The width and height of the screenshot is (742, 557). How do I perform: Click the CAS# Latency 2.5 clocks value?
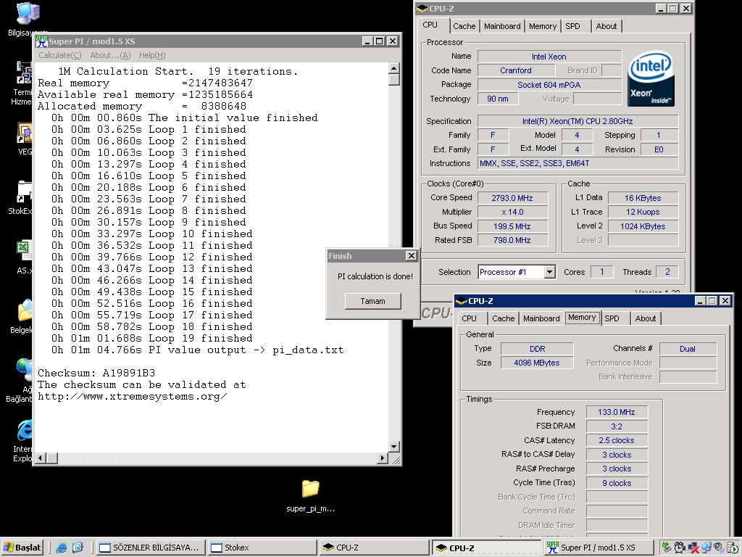pos(616,440)
